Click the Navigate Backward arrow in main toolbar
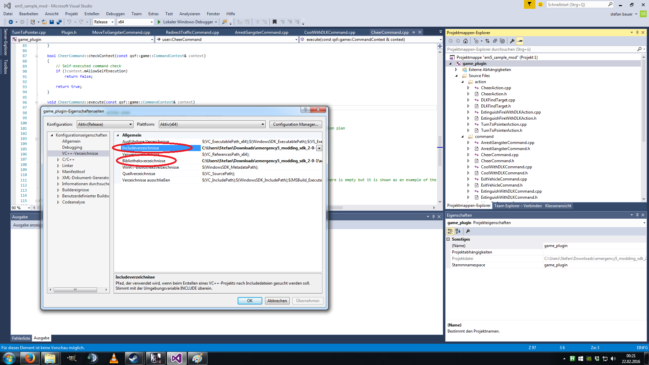The height and width of the screenshot is (365, 649). pyautogui.click(x=11, y=22)
